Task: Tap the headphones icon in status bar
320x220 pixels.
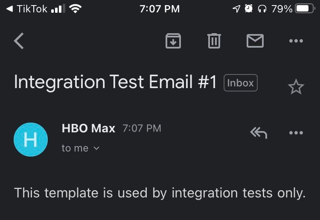Action: 262,9
